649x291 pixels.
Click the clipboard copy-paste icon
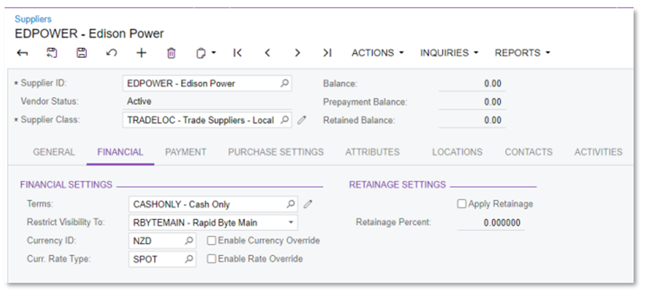pyautogui.click(x=200, y=53)
